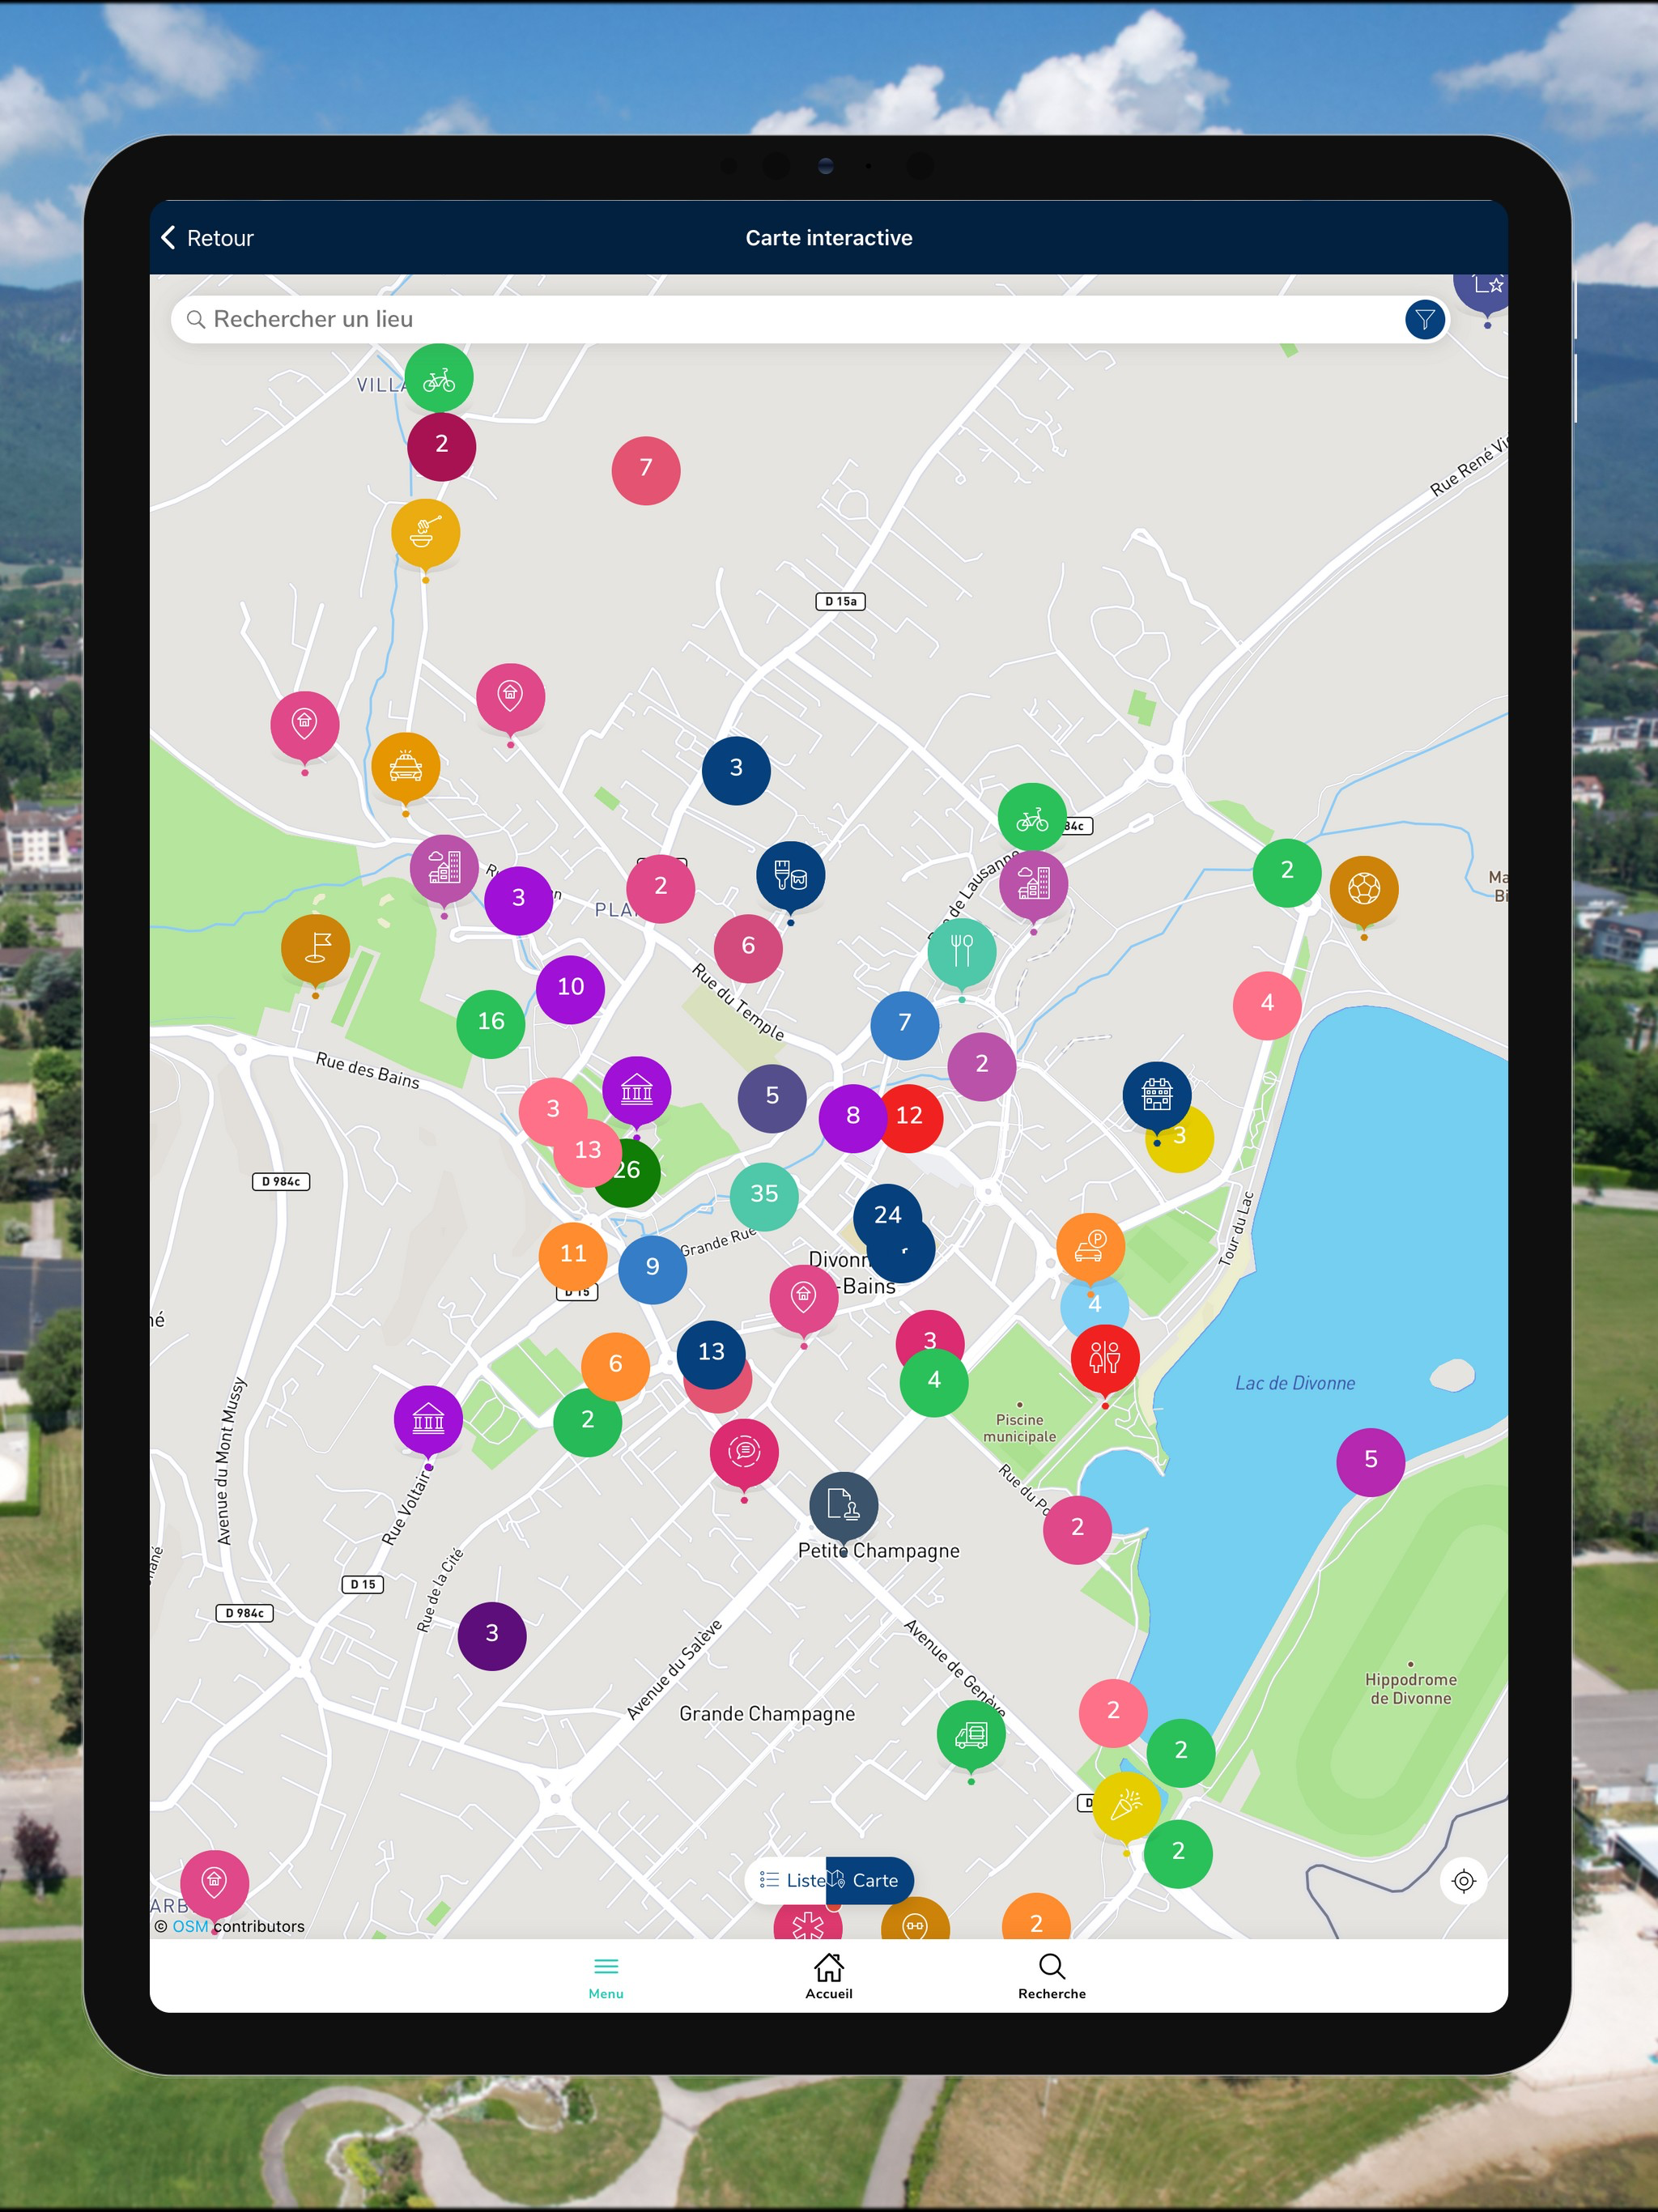The image size is (1658, 2212).
Task: Tap the yellow party popper marker
Action: pyautogui.click(x=1126, y=1806)
